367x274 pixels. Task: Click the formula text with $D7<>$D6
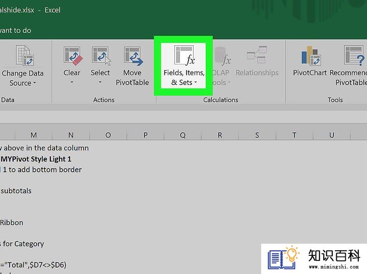[x=33, y=265]
